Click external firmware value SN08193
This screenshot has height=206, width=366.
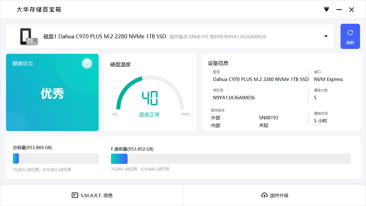[x=269, y=118]
